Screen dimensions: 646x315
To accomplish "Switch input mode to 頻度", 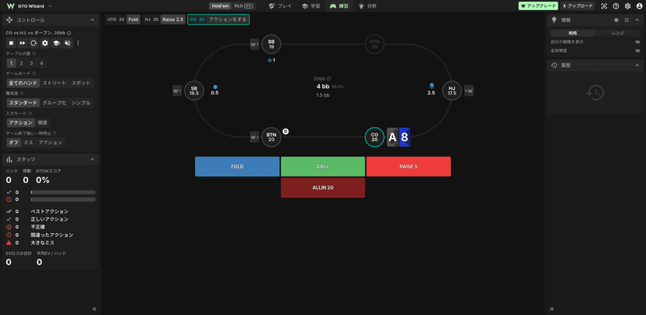I will coord(42,122).
